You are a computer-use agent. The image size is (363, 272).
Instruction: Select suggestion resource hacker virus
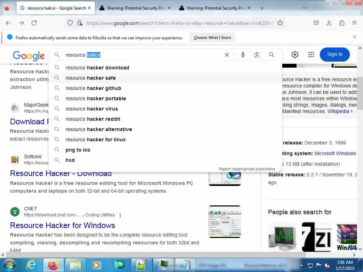165,109
